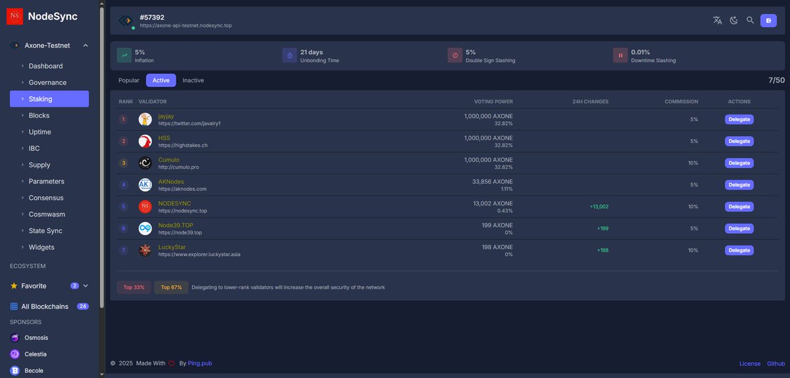Click the NodeSync logo icon
This screenshot has height=378, width=790.
click(x=14, y=16)
